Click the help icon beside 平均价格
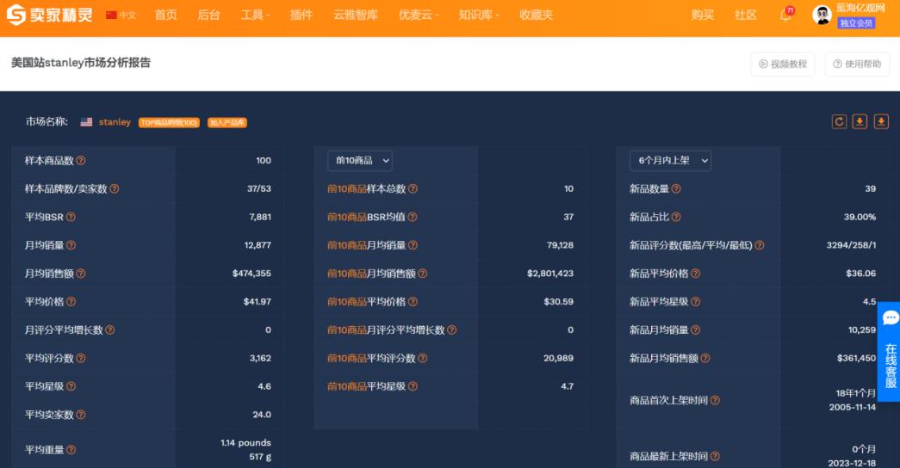This screenshot has width=900, height=468. 71,302
